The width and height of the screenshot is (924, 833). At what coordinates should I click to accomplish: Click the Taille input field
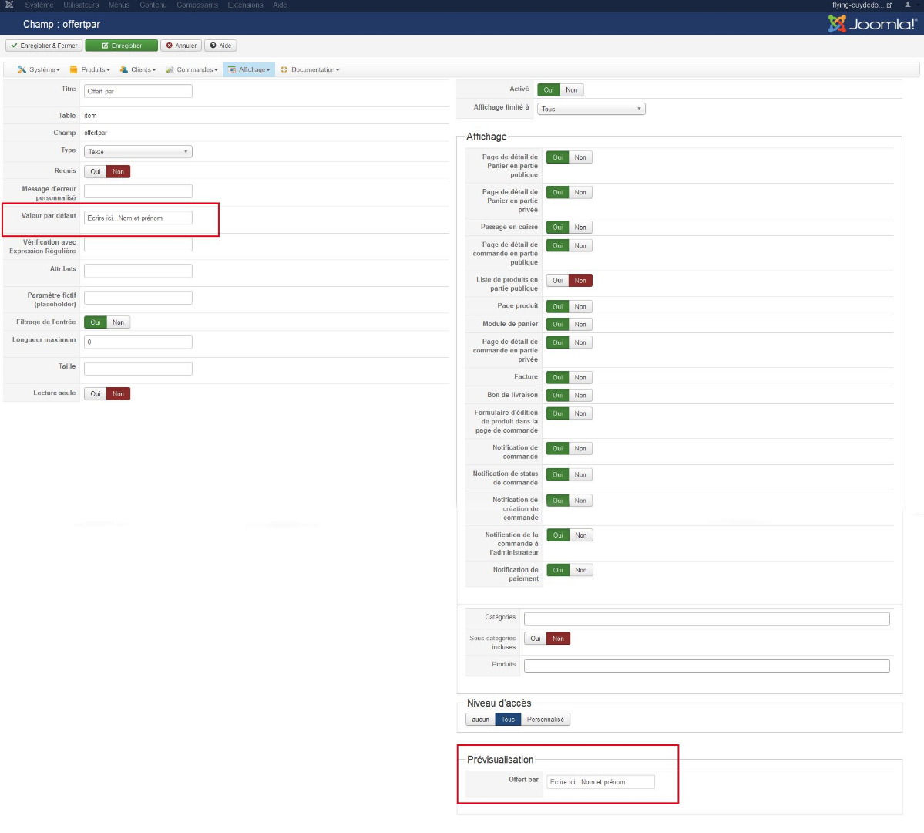point(138,369)
